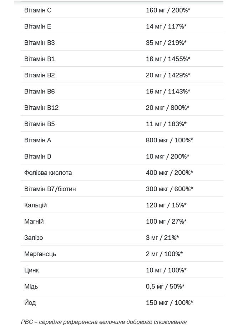The width and height of the screenshot is (238, 331).
Task: Click the Вітамін B3 label
Action: click(40, 43)
